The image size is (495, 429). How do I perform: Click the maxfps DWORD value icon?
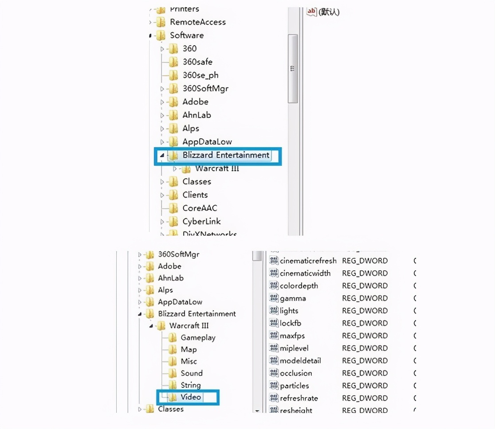click(x=274, y=335)
